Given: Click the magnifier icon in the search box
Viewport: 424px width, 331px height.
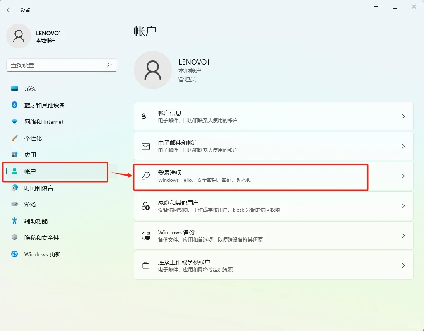Looking at the screenshot, I should (x=109, y=65).
